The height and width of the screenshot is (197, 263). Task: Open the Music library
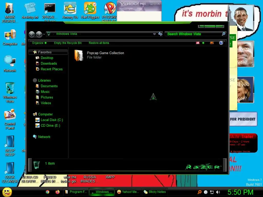[45, 92]
